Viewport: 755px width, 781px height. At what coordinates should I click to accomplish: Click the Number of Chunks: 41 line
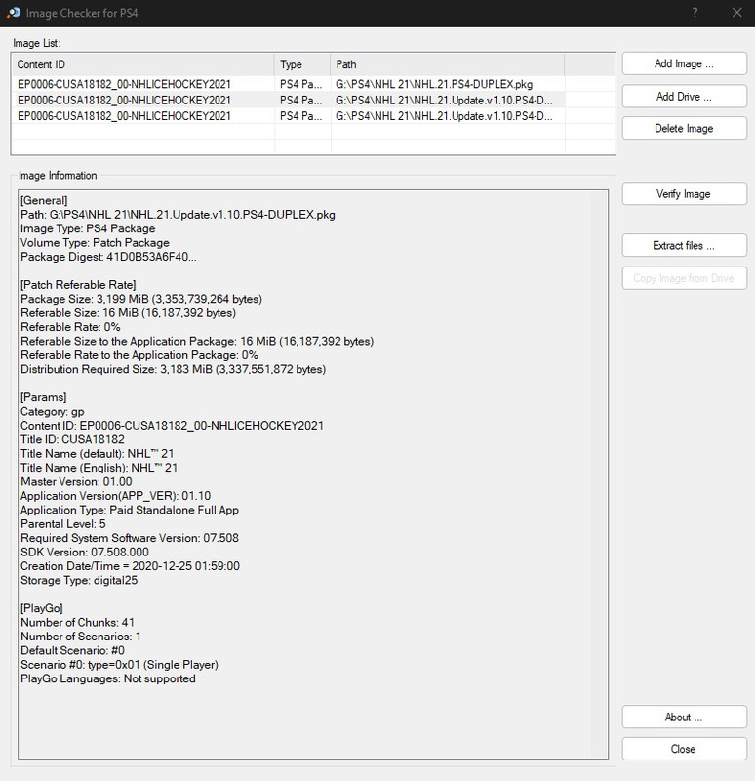[78, 622]
